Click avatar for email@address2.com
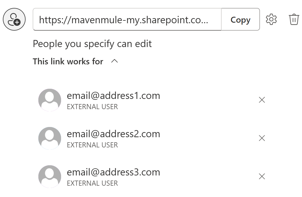Image resolution: width=302 pixels, height=197 pixels. coord(50,138)
